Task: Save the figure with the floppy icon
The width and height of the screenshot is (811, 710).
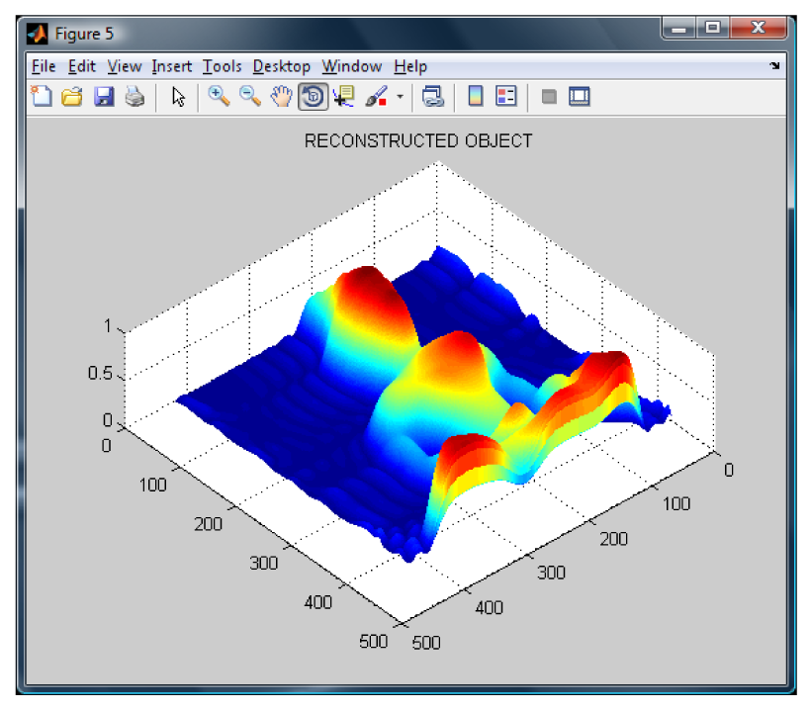Action: tap(103, 97)
